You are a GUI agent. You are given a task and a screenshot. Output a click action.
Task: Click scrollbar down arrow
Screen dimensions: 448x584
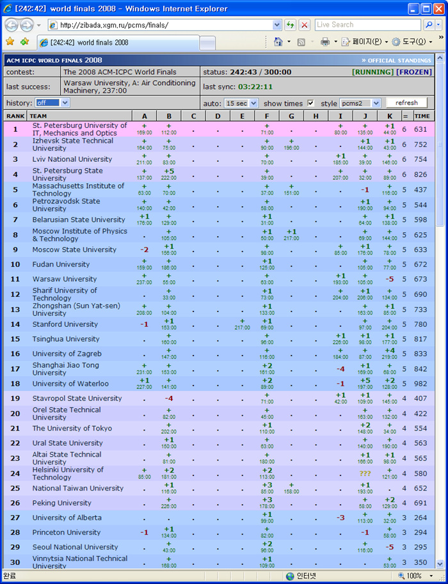click(x=440, y=564)
